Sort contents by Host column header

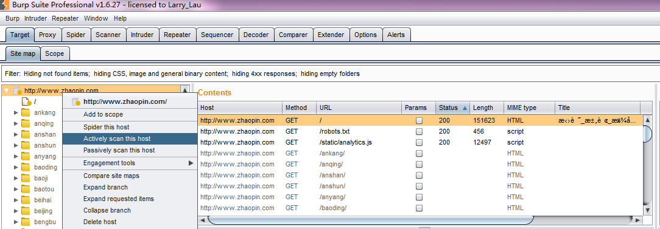coord(239,108)
